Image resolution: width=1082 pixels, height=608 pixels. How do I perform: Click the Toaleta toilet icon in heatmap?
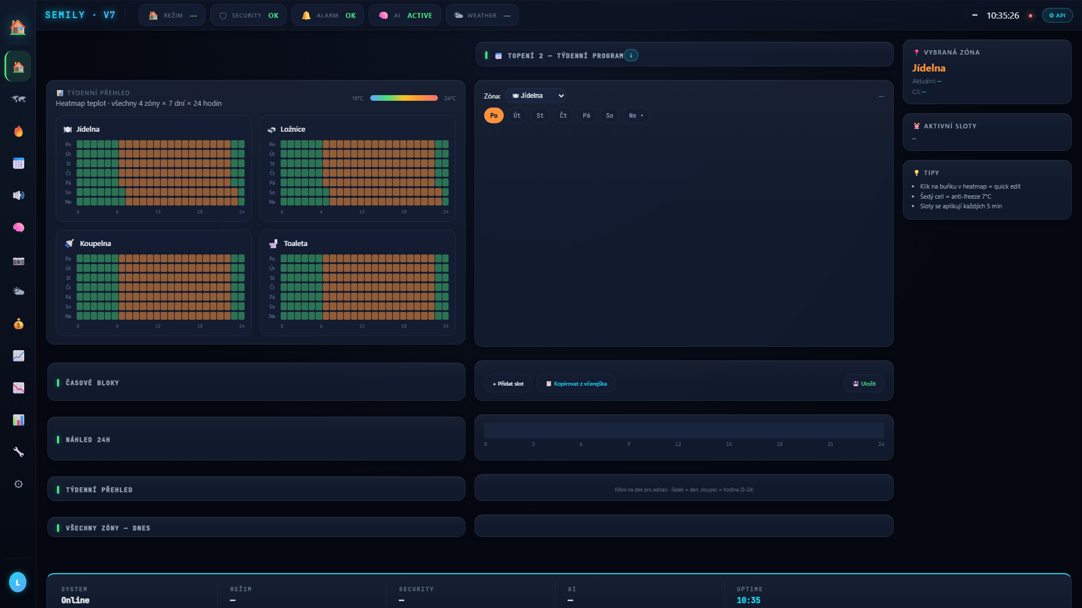[x=273, y=243]
